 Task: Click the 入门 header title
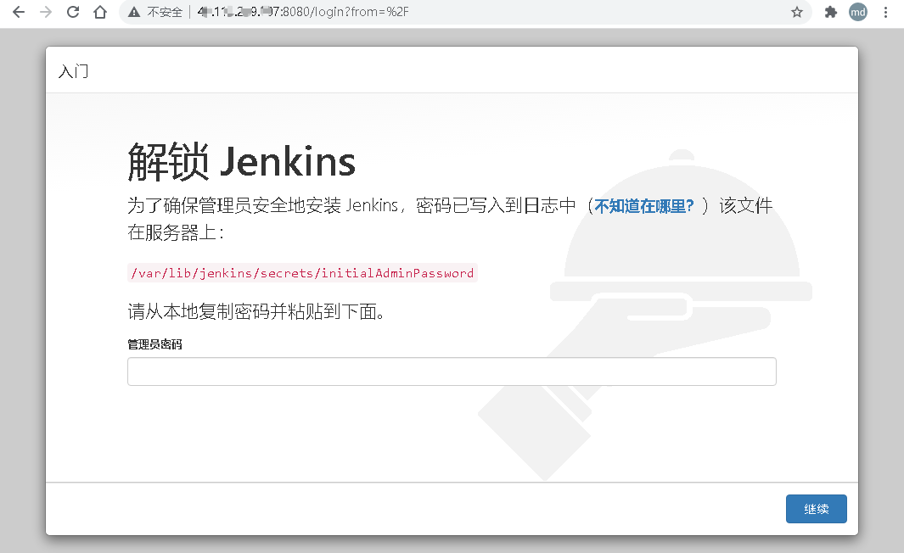coord(73,71)
